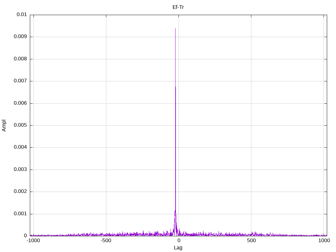This screenshot has height=252, width=336.
Task: Click the plot title "Ef-Tr"
Action: 178,7
